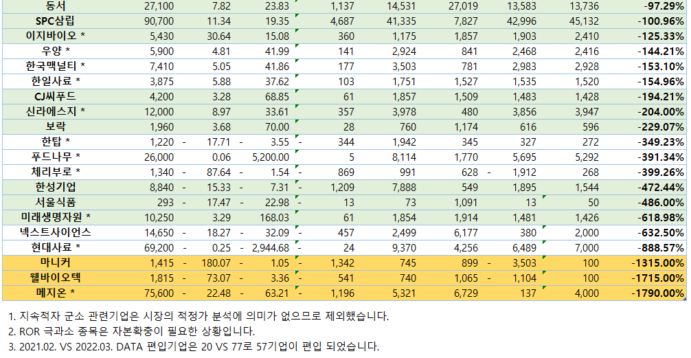Select the 41,335 value in SPC삼립 row
The width and height of the screenshot is (691, 358).
401,21
